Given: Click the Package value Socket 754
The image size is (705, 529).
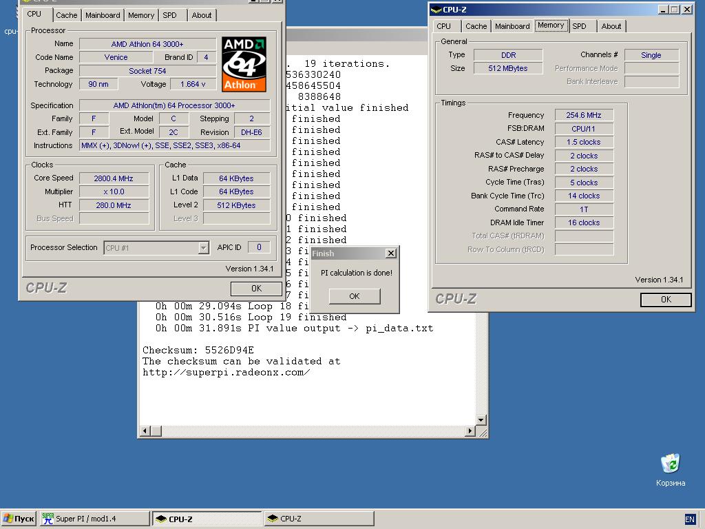Looking at the screenshot, I should click(147, 71).
